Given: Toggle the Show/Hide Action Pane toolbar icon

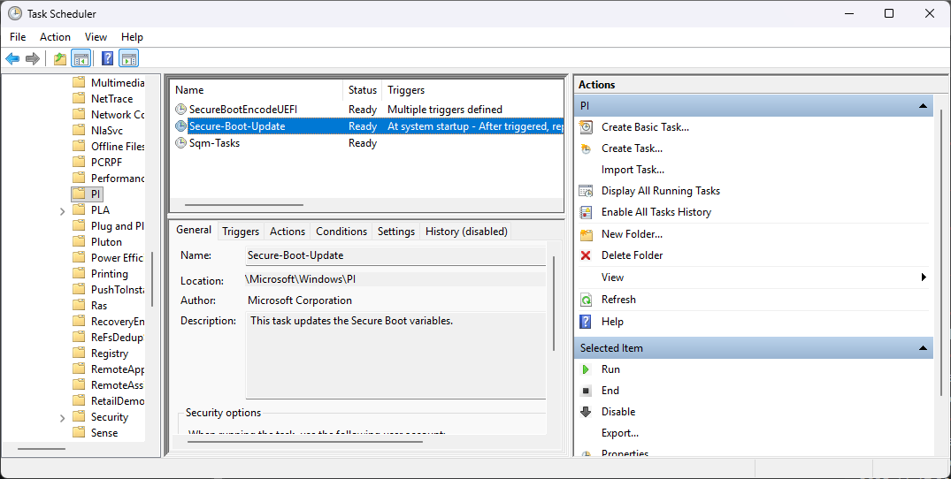Looking at the screenshot, I should click(129, 59).
